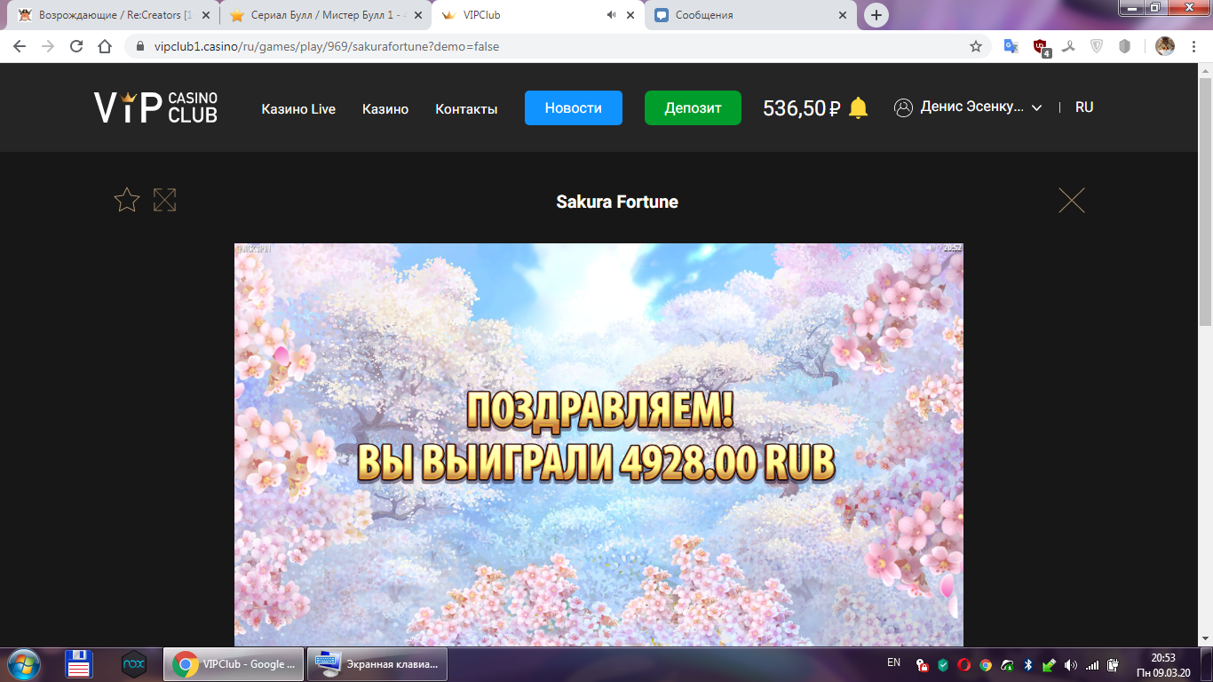The width and height of the screenshot is (1213, 682).
Task: Open the Экранная клавиатура taskbar window
Action: point(377,664)
